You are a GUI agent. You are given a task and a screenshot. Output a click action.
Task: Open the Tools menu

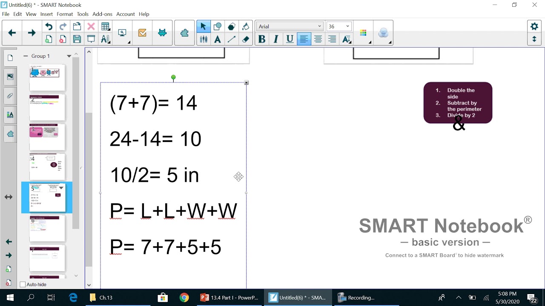click(83, 14)
